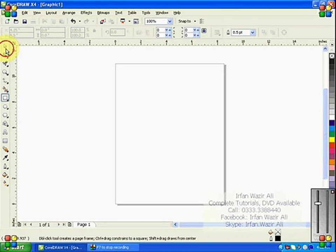This screenshot has height=252, width=336.
Task: Click the volume slider handle
Action: pyautogui.click(x=318, y=203)
